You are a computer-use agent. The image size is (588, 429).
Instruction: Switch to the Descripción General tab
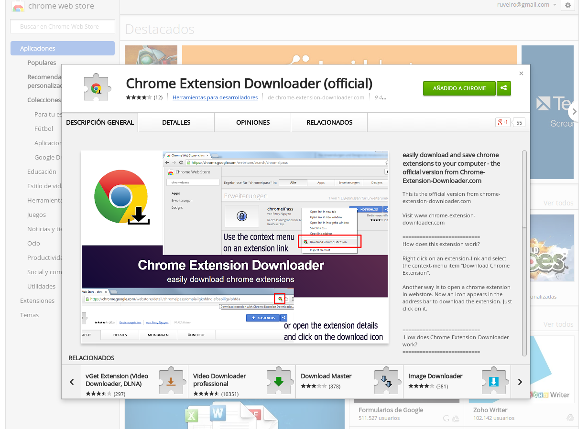point(100,122)
